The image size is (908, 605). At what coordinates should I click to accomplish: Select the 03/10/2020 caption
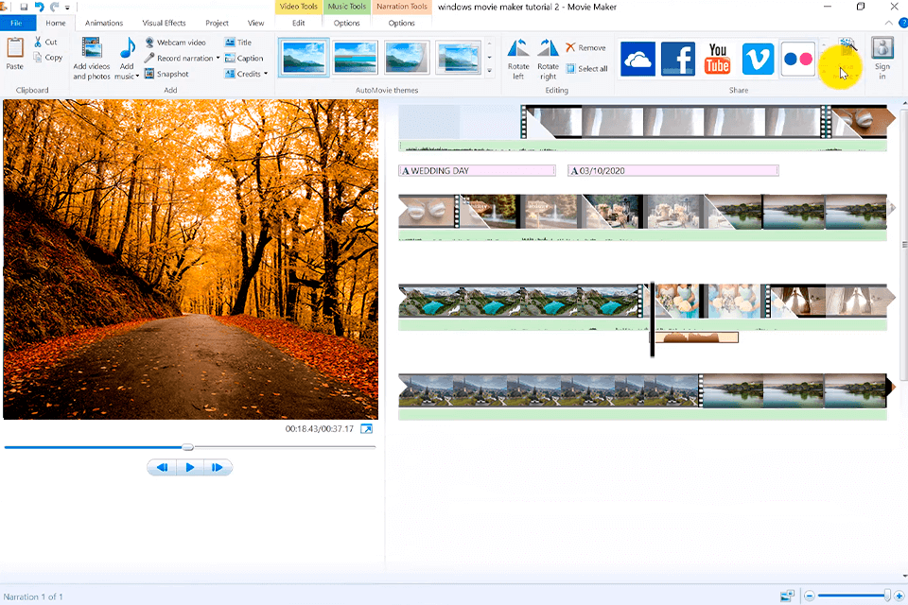coord(672,171)
